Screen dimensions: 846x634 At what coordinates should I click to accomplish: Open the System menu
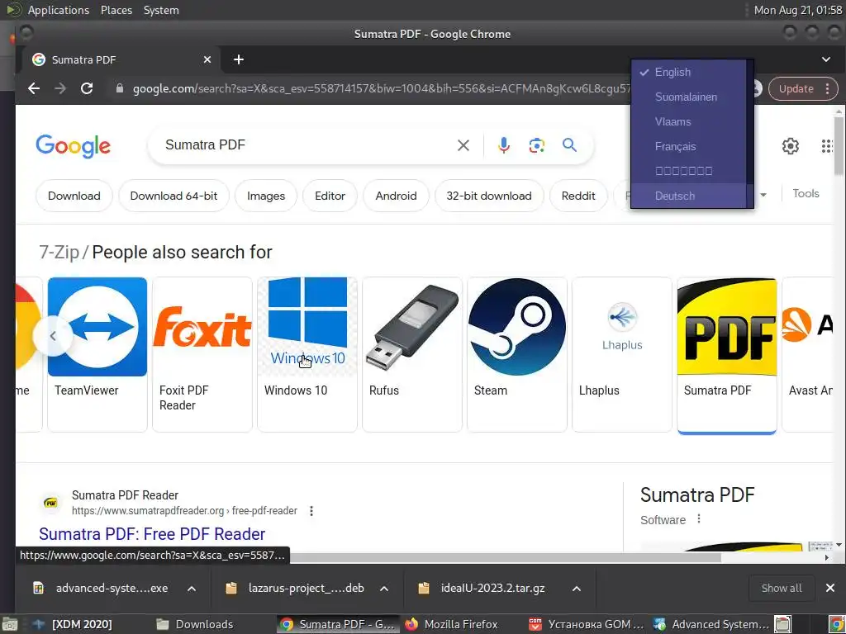(161, 10)
